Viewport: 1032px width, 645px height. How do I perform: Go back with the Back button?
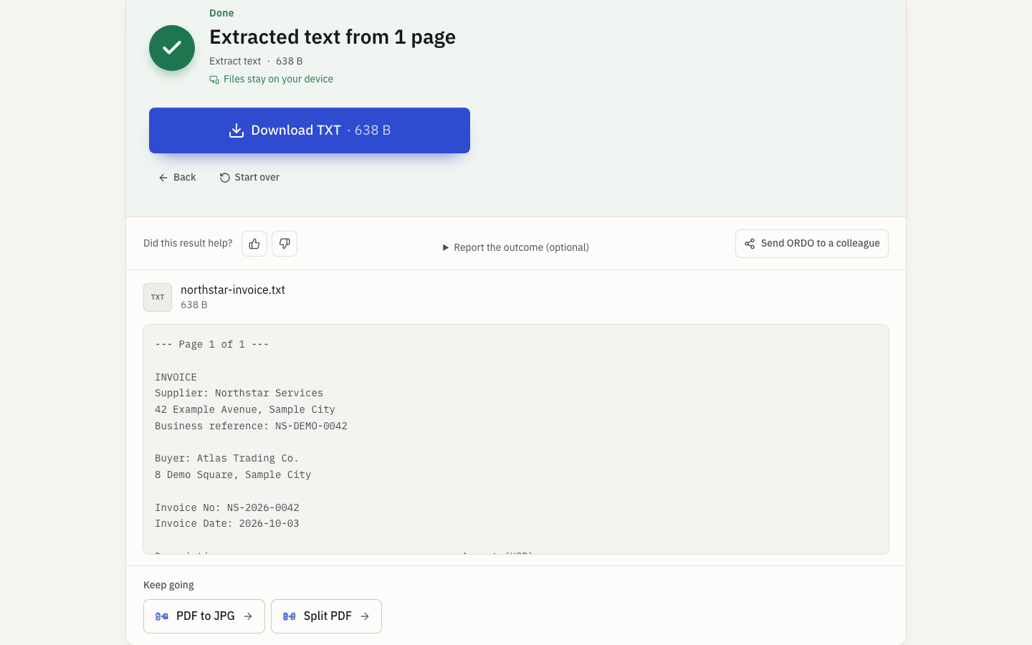point(177,178)
